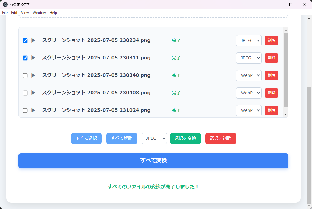312x209 pixels.
Task: Click file name スクリーンショット 2025-07-05 231024.png
Action: [96, 110]
